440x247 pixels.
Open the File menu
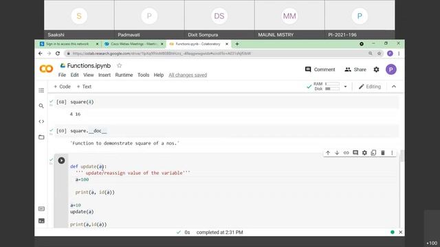click(x=62, y=75)
